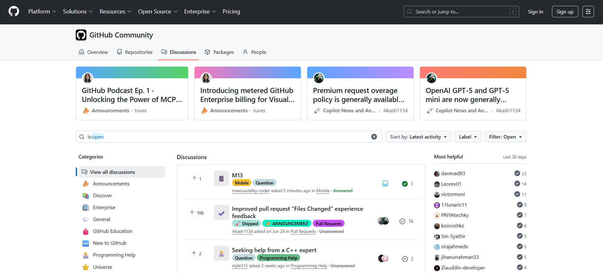The width and height of the screenshot is (603, 273).
Task: Expand the Platform menu
Action: point(42,12)
